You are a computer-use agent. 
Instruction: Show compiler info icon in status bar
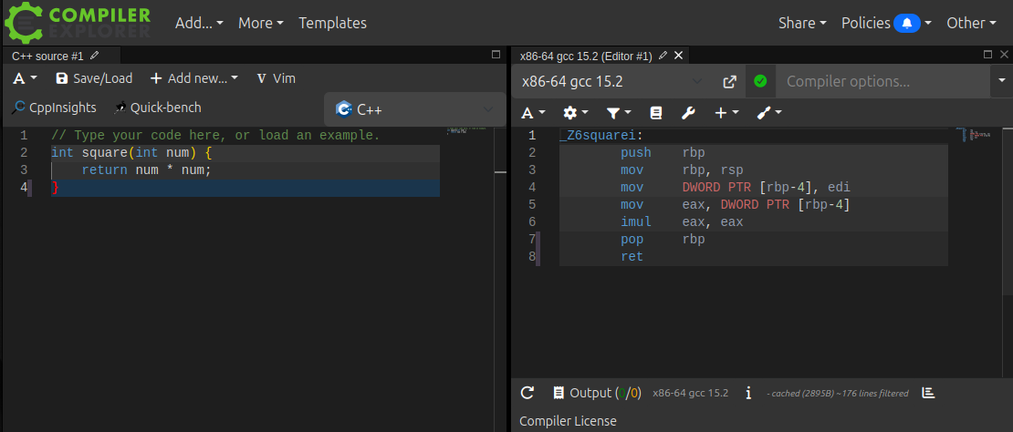coord(748,393)
